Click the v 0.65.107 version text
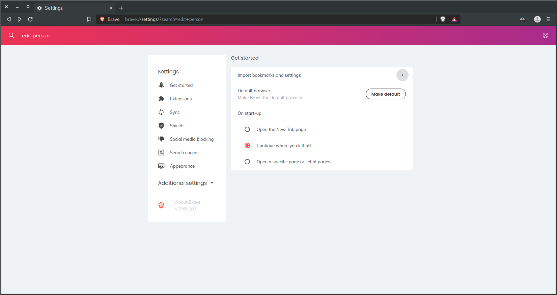 coord(186,209)
